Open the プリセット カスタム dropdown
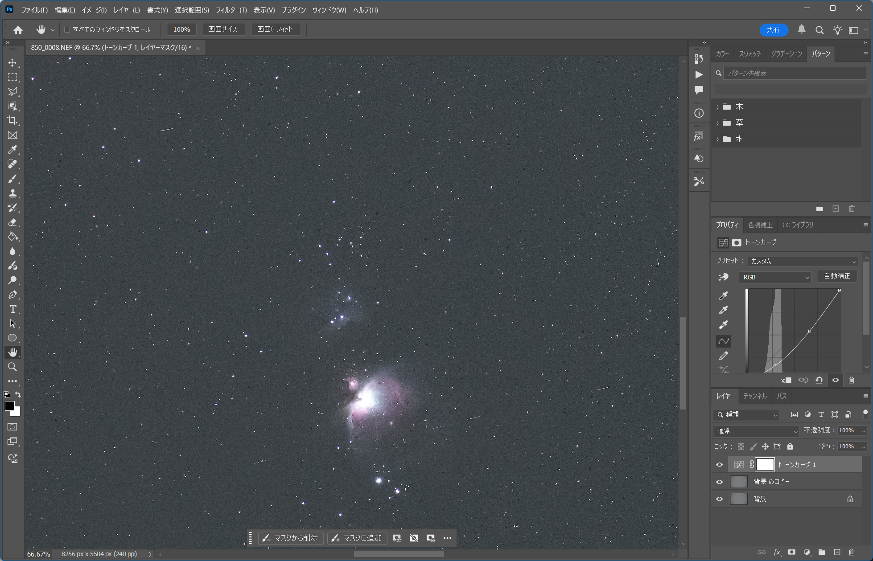Viewport: 873px width, 561px height. click(x=803, y=261)
